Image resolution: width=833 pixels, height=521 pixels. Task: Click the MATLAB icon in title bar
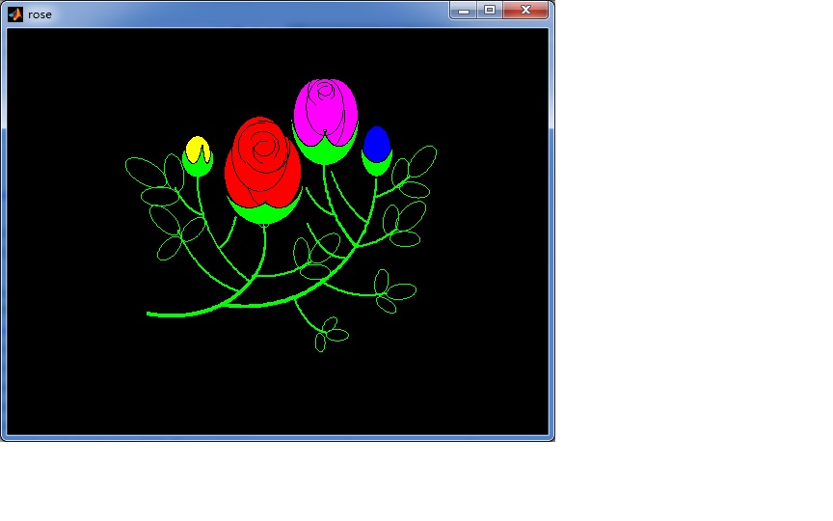14,14
